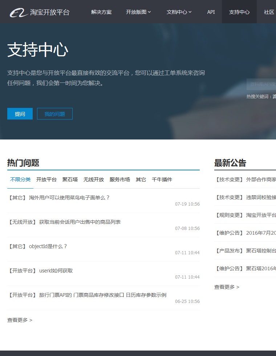Click the 提问 button

coord(20,114)
